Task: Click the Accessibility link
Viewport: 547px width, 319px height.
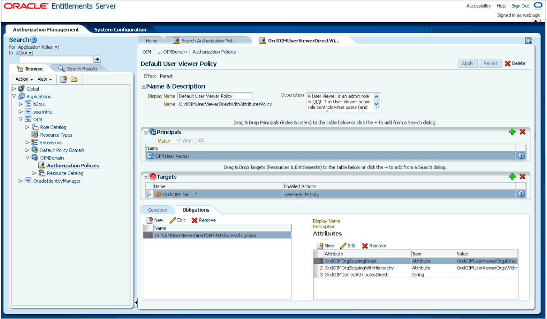Action: 478,6
